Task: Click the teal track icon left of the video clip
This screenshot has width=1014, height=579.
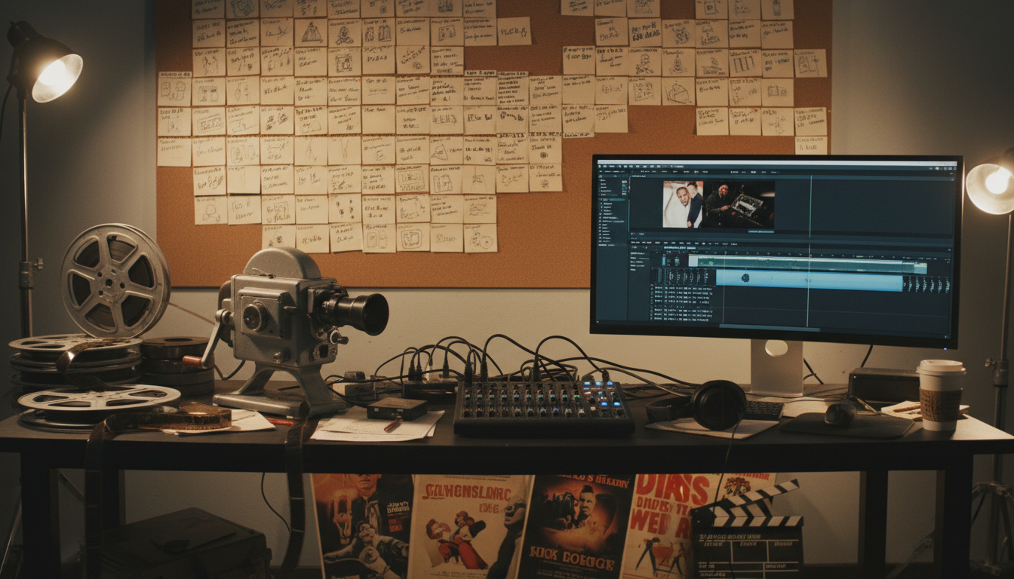Action: pyautogui.click(x=664, y=260)
